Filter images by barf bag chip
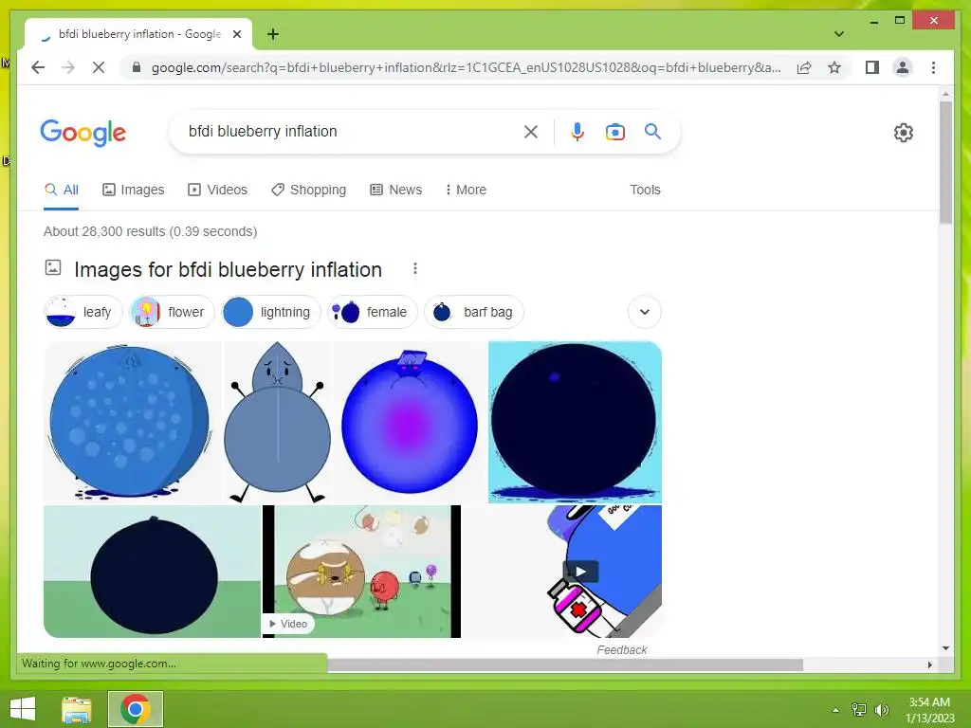Image resolution: width=971 pixels, height=728 pixels. click(x=474, y=312)
